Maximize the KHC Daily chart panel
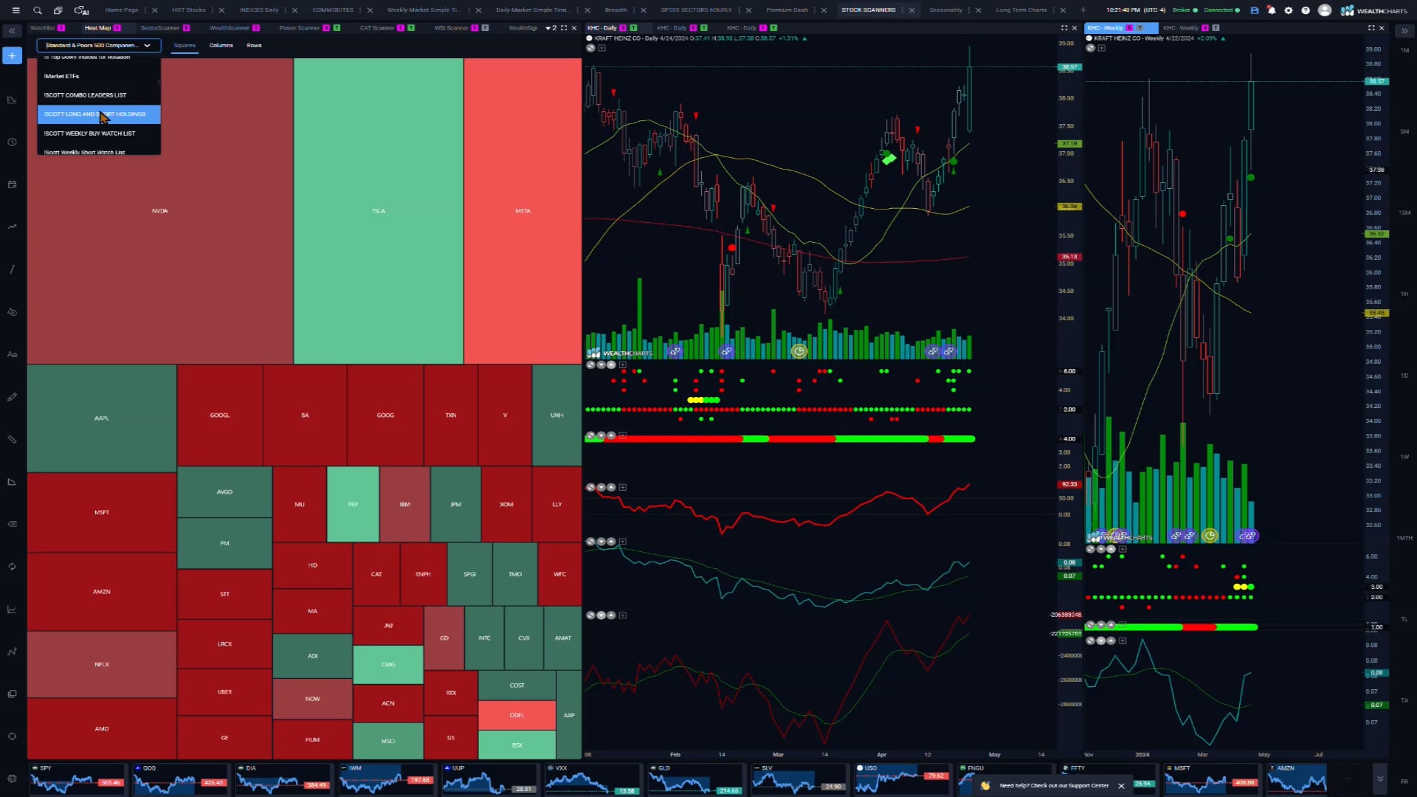The height and width of the screenshot is (797, 1417). click(x=1064, y=28)
